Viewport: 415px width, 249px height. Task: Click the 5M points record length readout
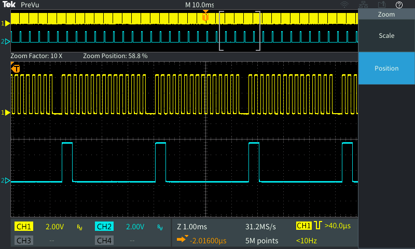261,241
